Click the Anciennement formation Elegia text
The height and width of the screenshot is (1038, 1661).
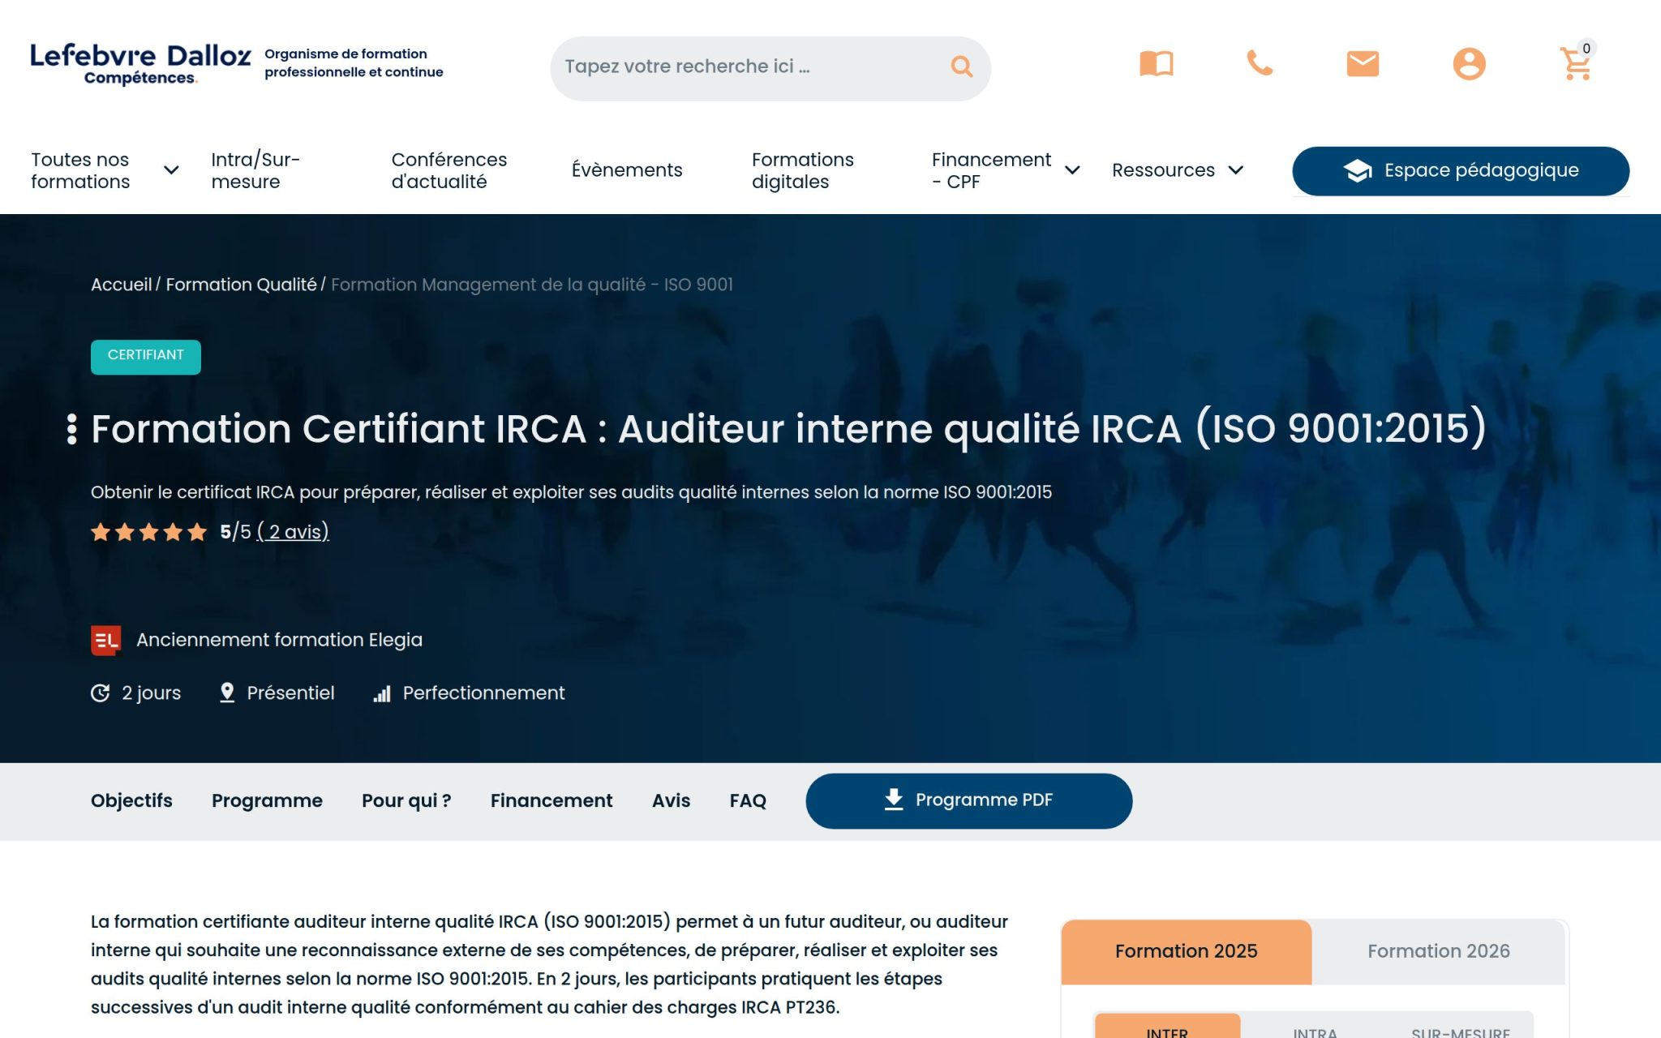(279, 640)
